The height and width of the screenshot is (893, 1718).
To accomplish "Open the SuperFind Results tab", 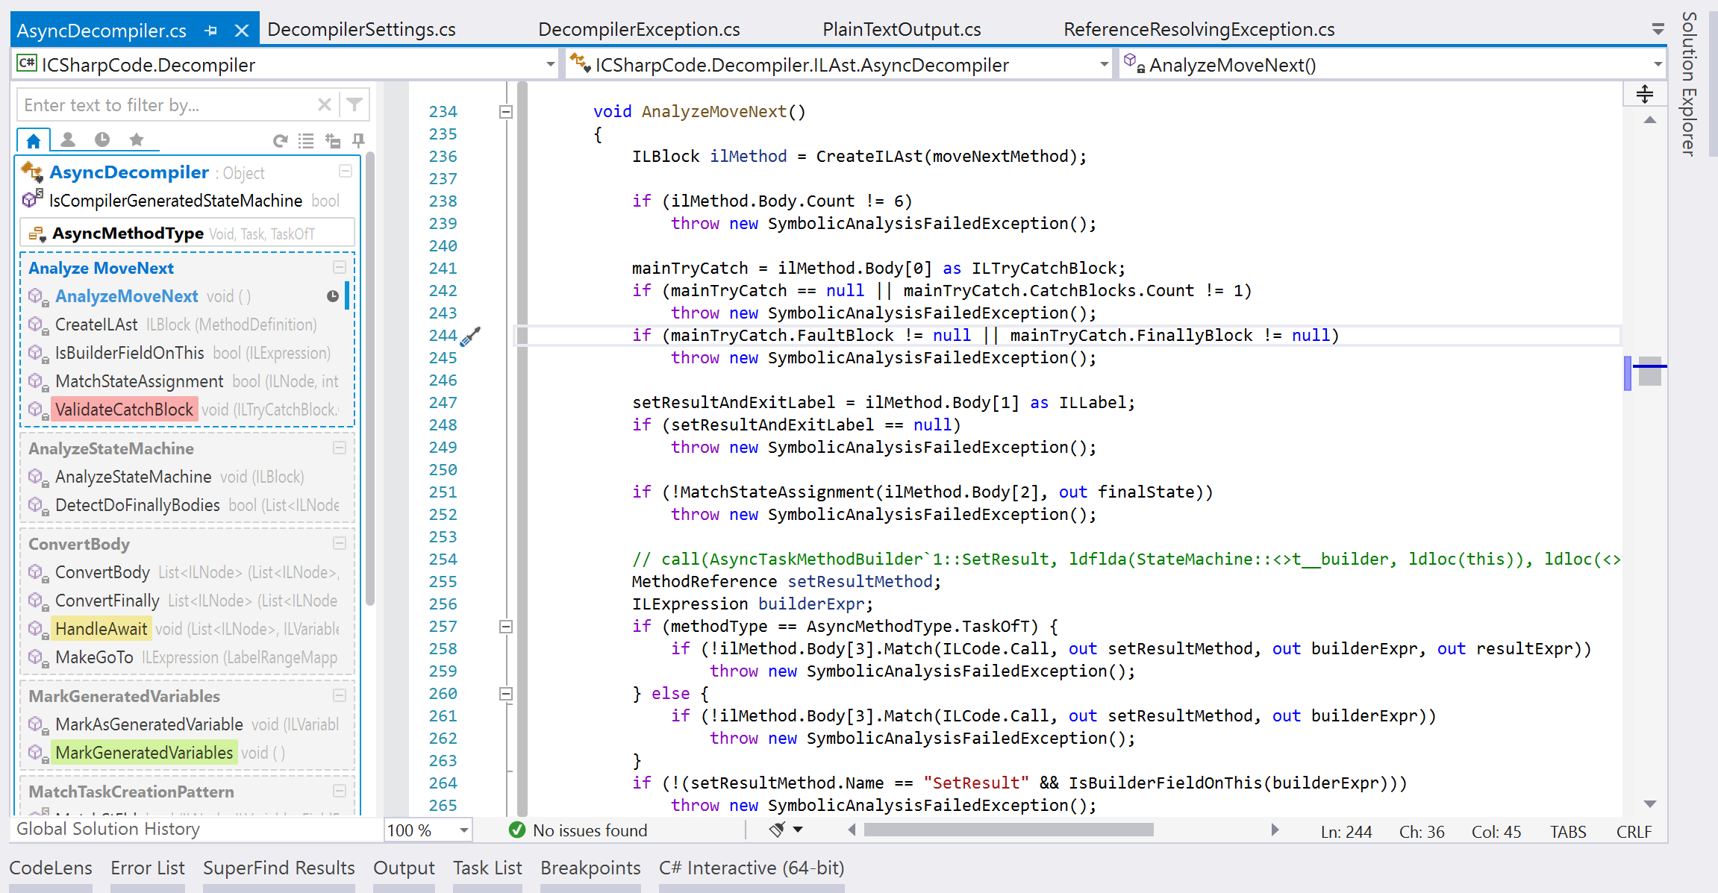I will (x=279, y=868).
